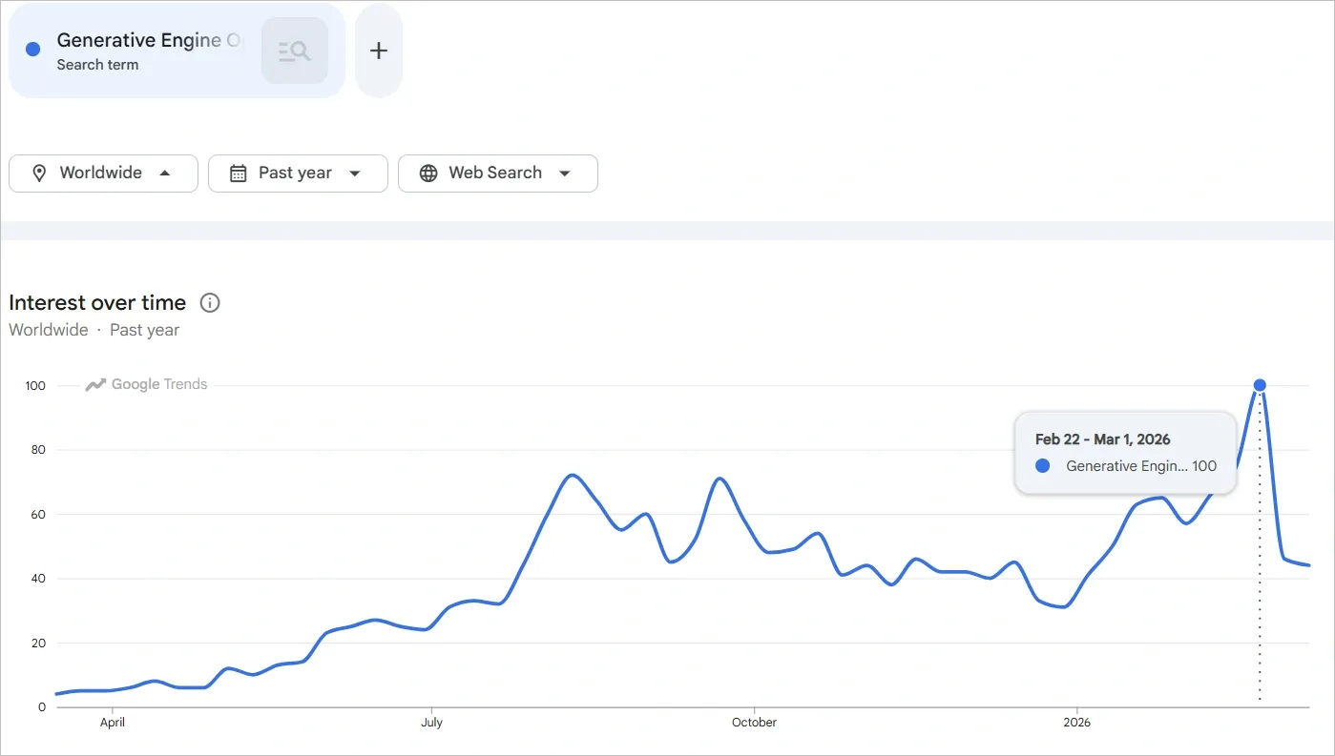Click the Worldwide label under Interest over time
1335x756 pixels.
48,329
